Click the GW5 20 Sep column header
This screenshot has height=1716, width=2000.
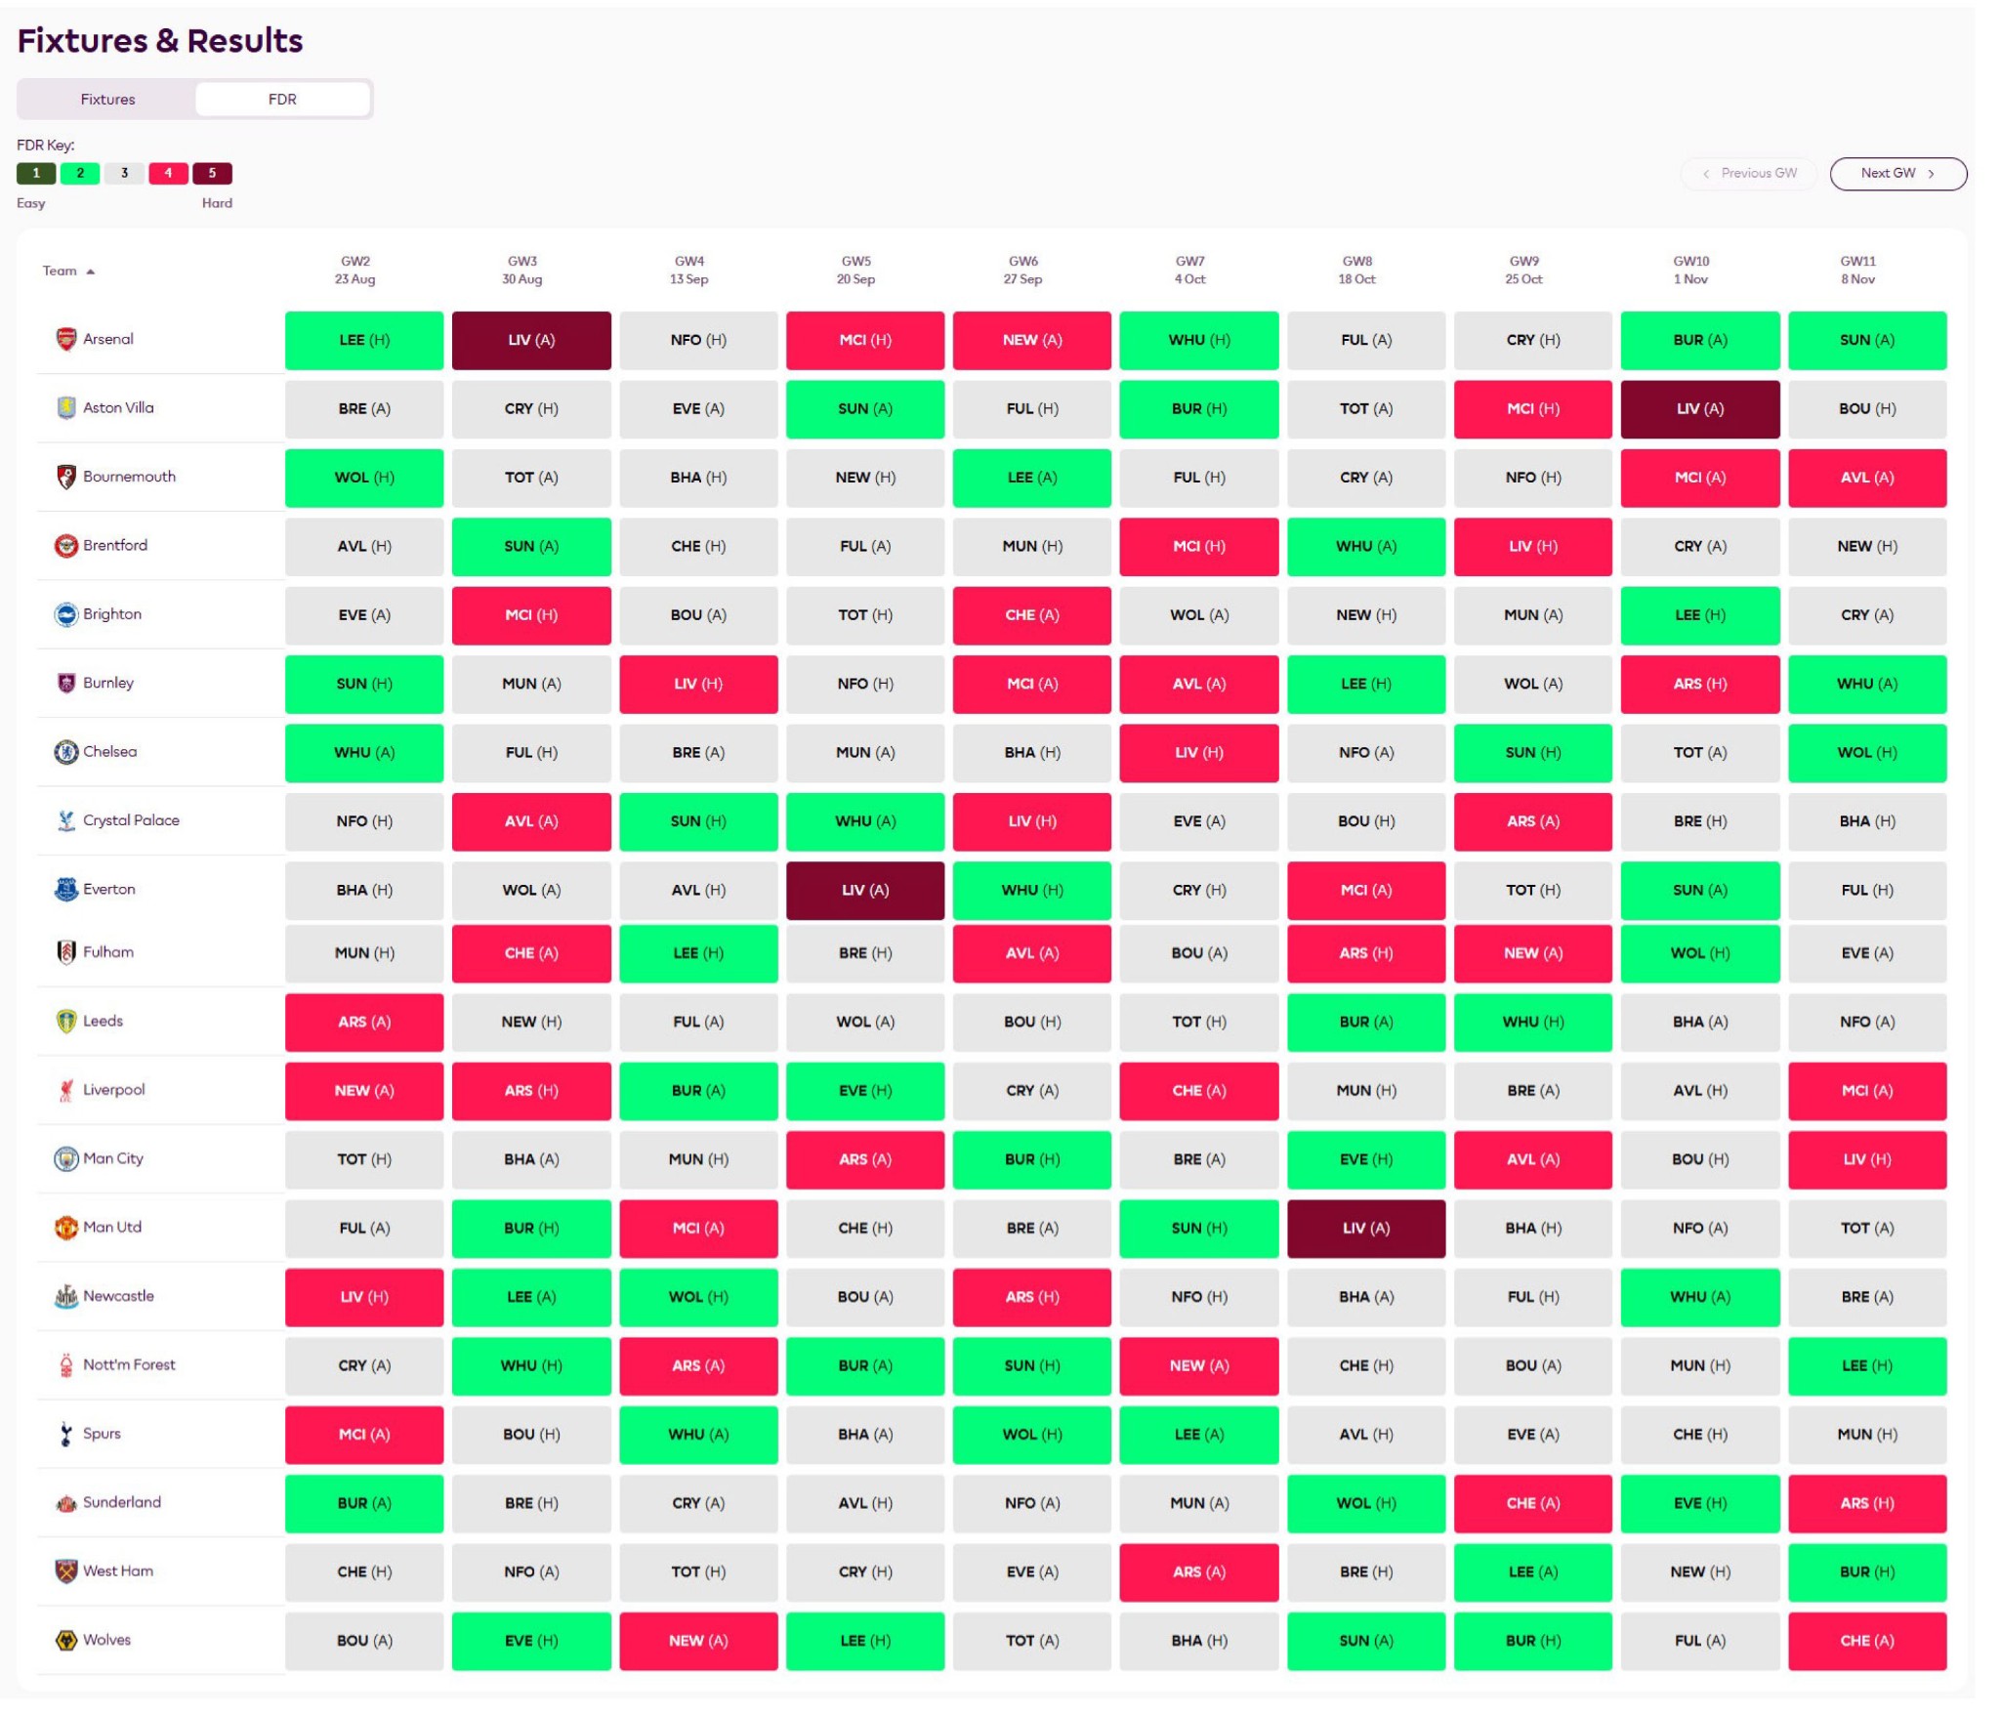click(x=855, y=270)
